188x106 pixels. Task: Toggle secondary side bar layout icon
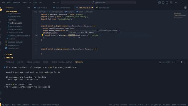[167, 2]
